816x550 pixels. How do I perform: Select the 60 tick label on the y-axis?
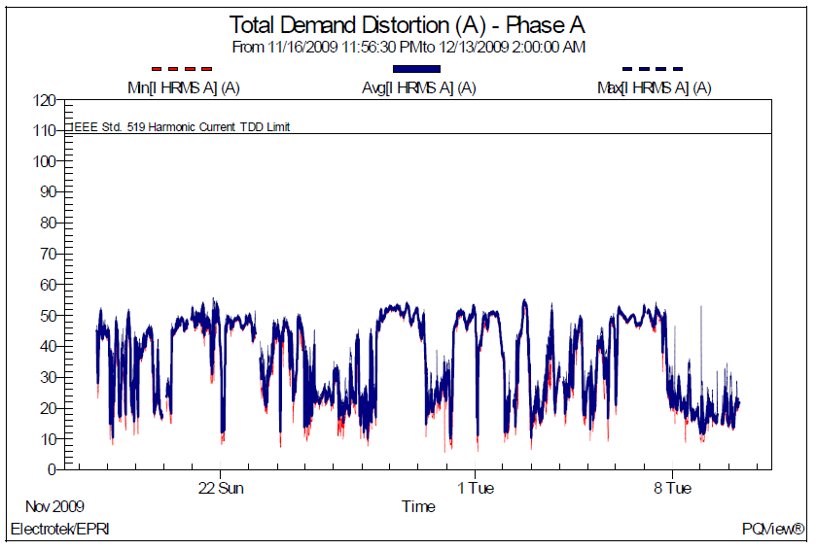pos(47,285)
